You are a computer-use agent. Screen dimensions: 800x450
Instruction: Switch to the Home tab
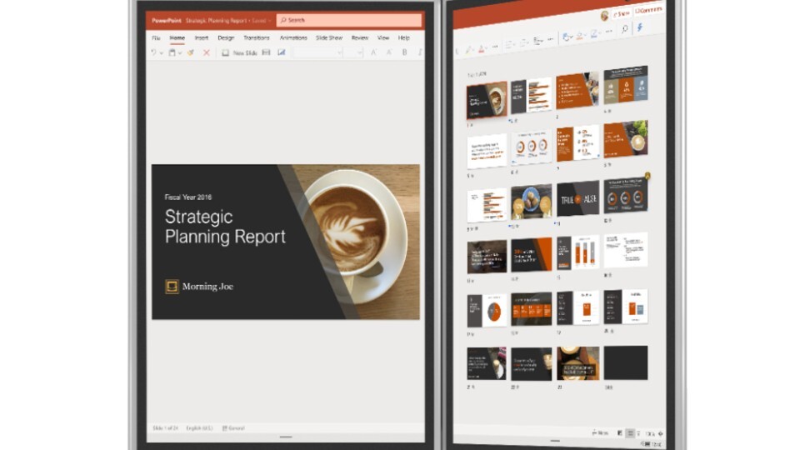(177, 37)
